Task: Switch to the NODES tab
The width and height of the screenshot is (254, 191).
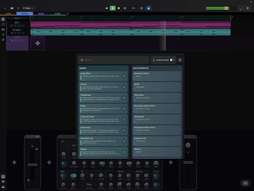Action: coord(41,14)
